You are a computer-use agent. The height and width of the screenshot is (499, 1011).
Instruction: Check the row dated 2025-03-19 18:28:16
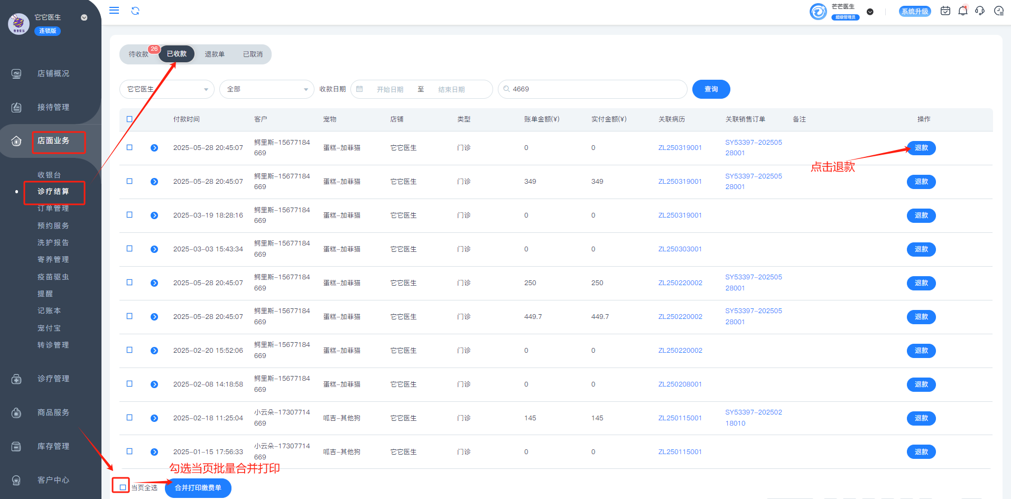(129, 215)
